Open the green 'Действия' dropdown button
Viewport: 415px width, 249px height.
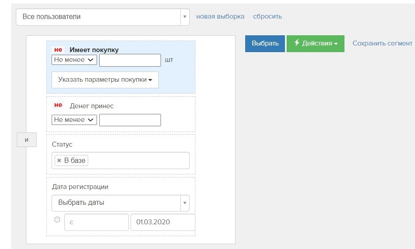click(315, 43)
